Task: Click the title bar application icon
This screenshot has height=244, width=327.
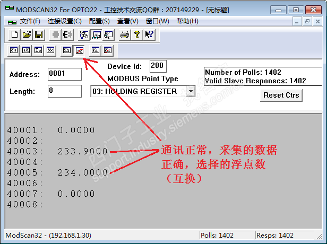Action: click(x=10, y=8)
